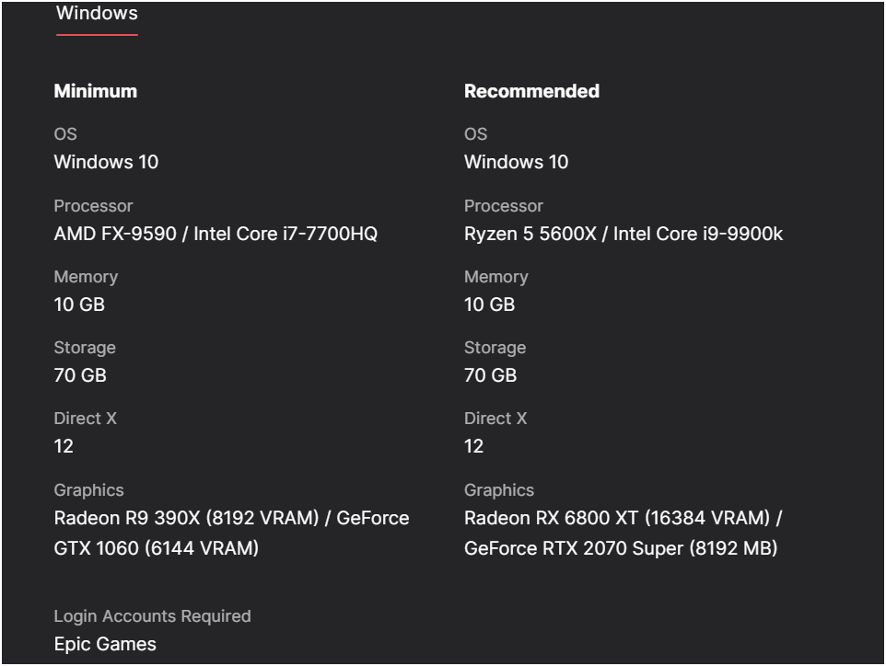886x666 pixels.
Task: Select the Windows tab
Action: point(97,14)
